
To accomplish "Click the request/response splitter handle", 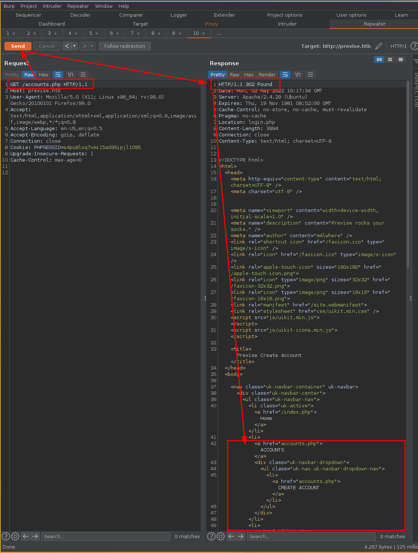I will [205, 298].
